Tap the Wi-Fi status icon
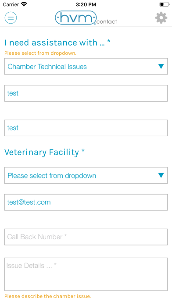The height and width of the screenshot is (305, 172). pos(24,4)
